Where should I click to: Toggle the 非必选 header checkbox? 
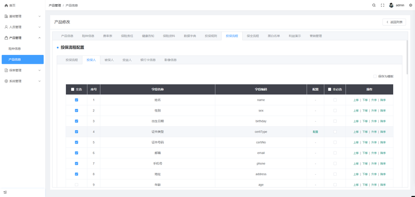(x=329, y=89)
